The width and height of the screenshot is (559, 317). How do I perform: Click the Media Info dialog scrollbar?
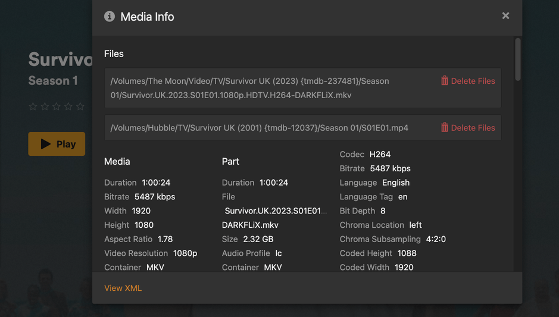(x=518, y=59)
